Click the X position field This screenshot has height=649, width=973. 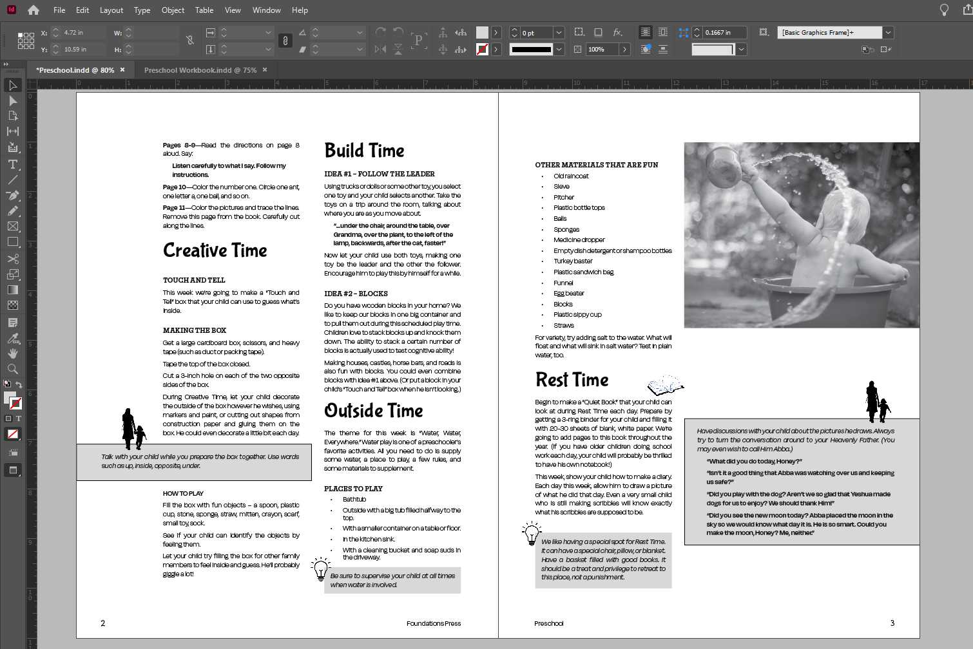tap(84, 32)
